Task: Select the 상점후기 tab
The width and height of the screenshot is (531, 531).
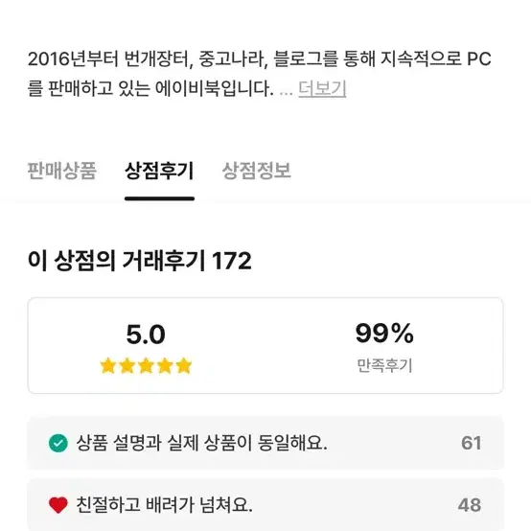Action: coord(159,171)
